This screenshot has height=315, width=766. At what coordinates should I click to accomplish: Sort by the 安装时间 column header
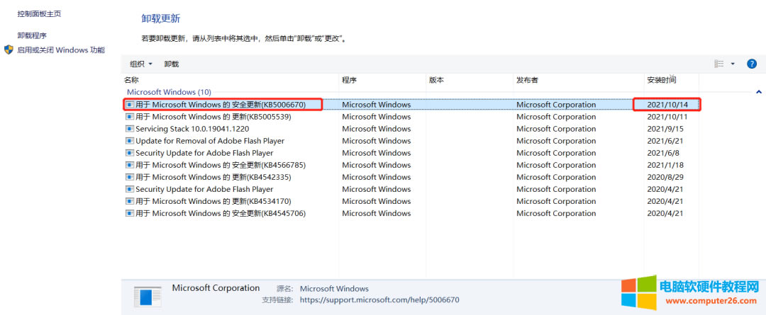pos(660,80)
